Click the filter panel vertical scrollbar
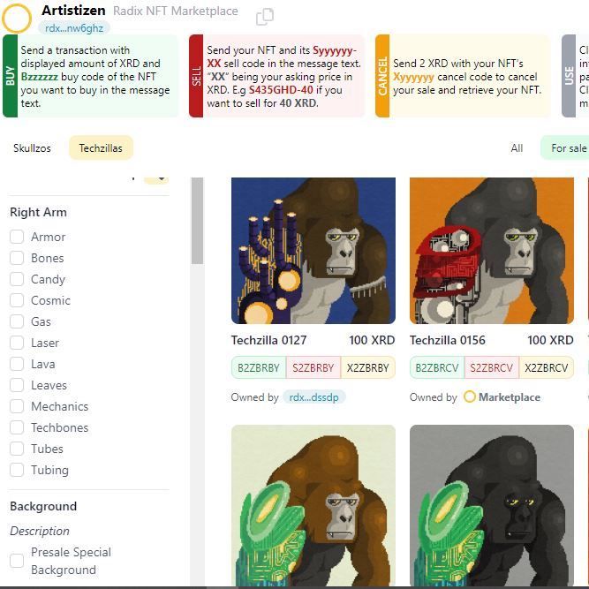Screen dimensions: 589x589 pos(197,221)
